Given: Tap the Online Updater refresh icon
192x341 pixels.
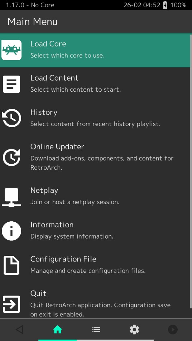Looking at the screenshot, I should (x=11, y=157).
